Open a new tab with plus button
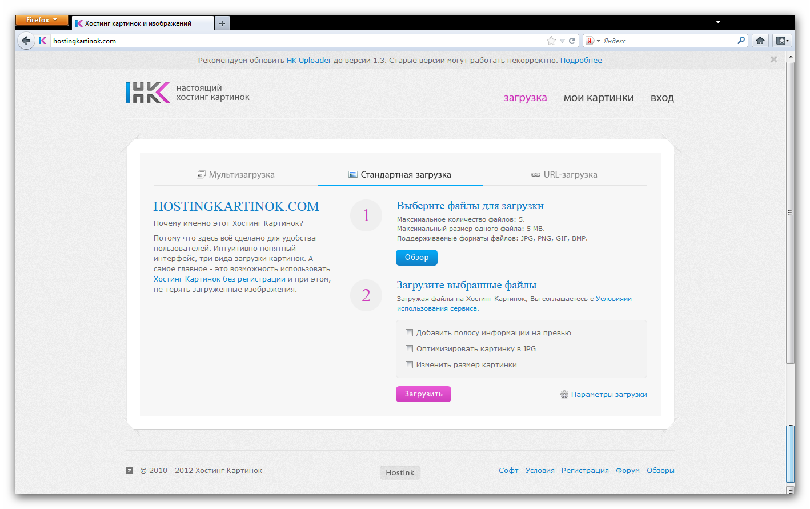Screen dimensions: 810x509 222,23
